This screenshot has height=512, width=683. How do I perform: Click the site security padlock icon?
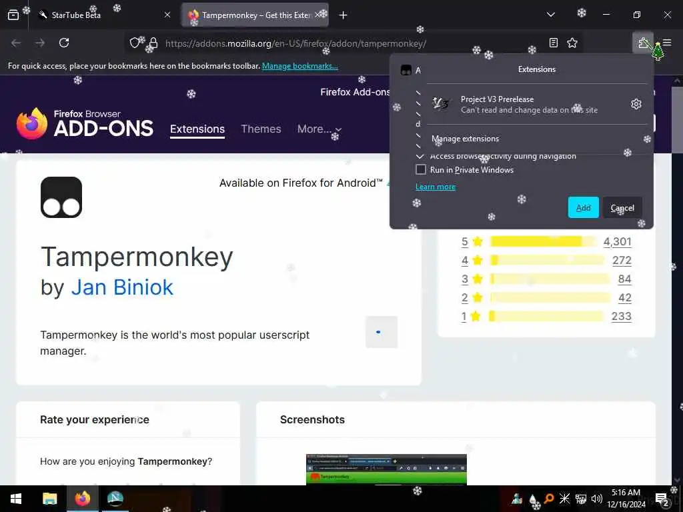(153, 43)
